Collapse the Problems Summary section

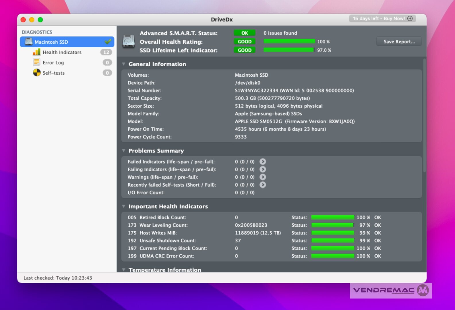[124, 151]
